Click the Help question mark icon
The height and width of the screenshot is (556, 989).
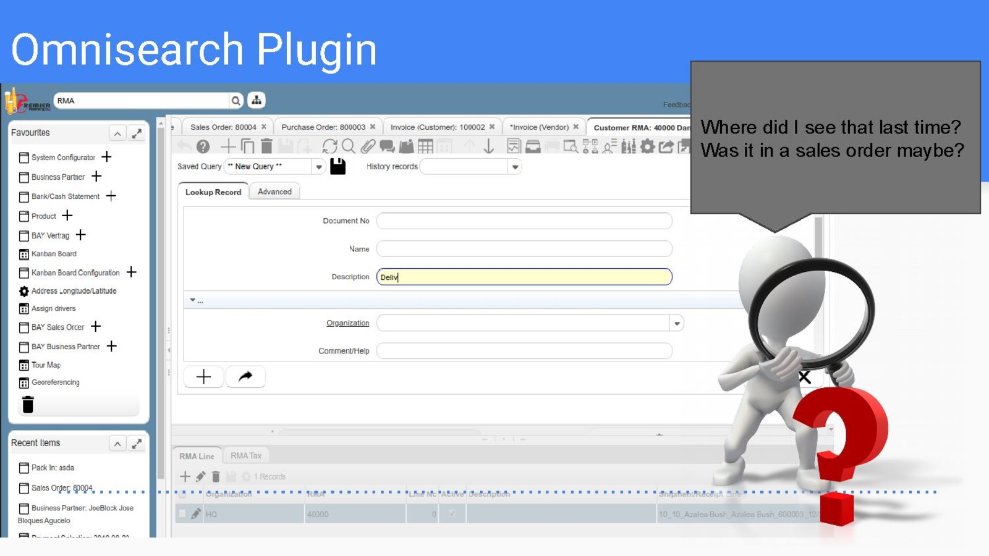coord(203,146)
